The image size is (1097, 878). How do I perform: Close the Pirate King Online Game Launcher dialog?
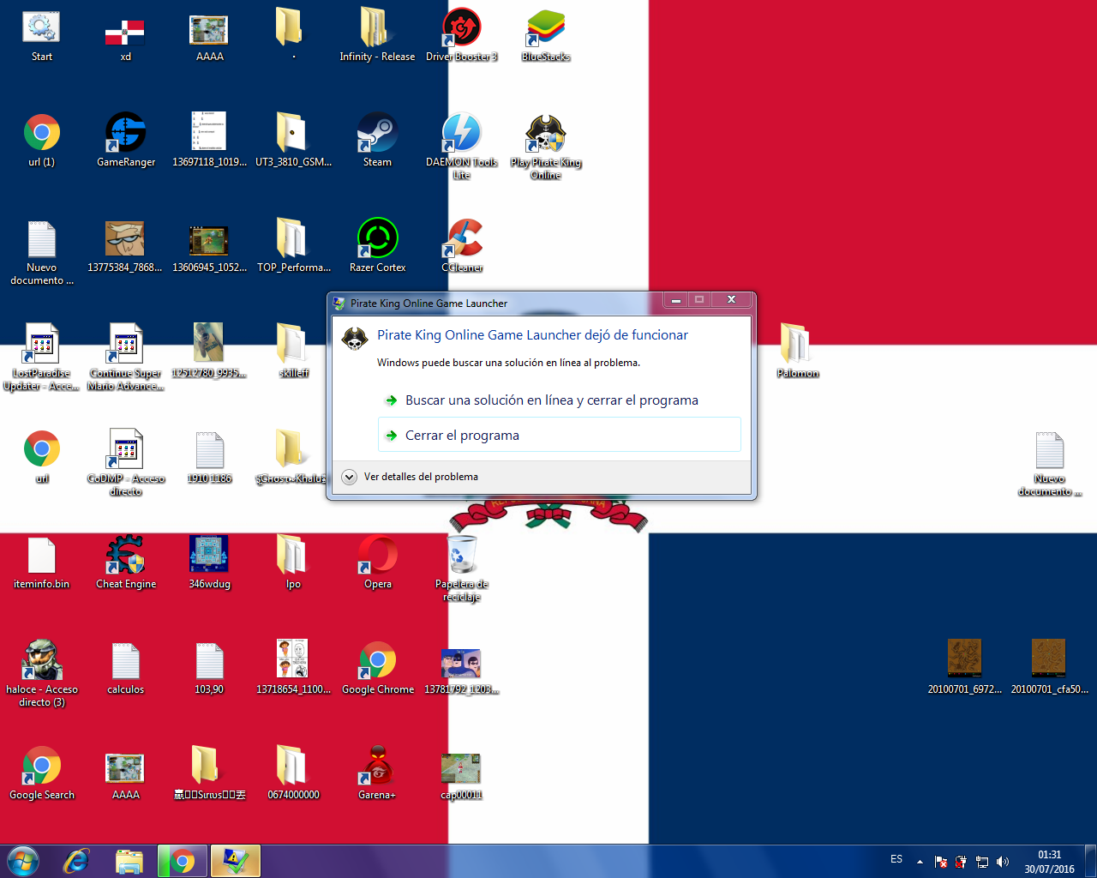731,300
